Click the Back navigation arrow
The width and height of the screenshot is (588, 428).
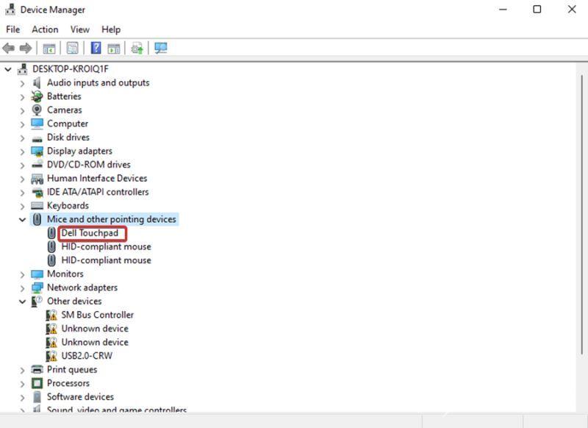coord(9,49)
